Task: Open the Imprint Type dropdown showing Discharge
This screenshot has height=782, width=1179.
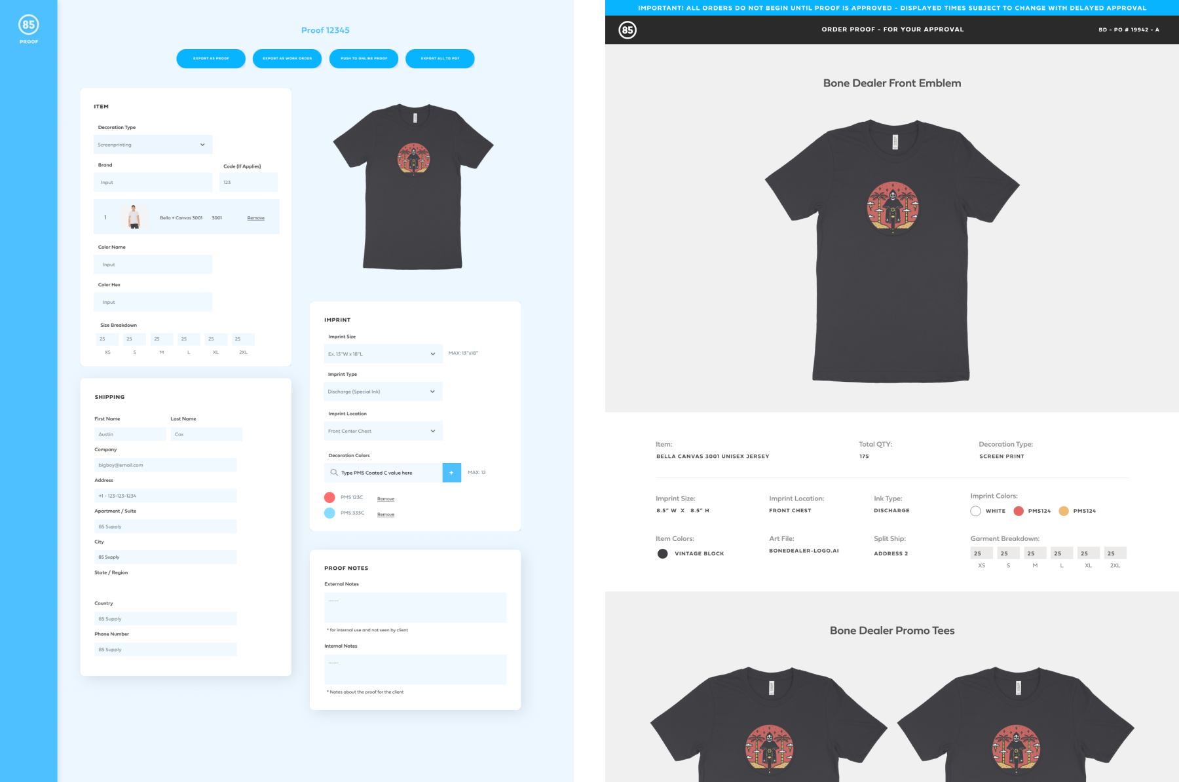Action: tap(383, 392)
